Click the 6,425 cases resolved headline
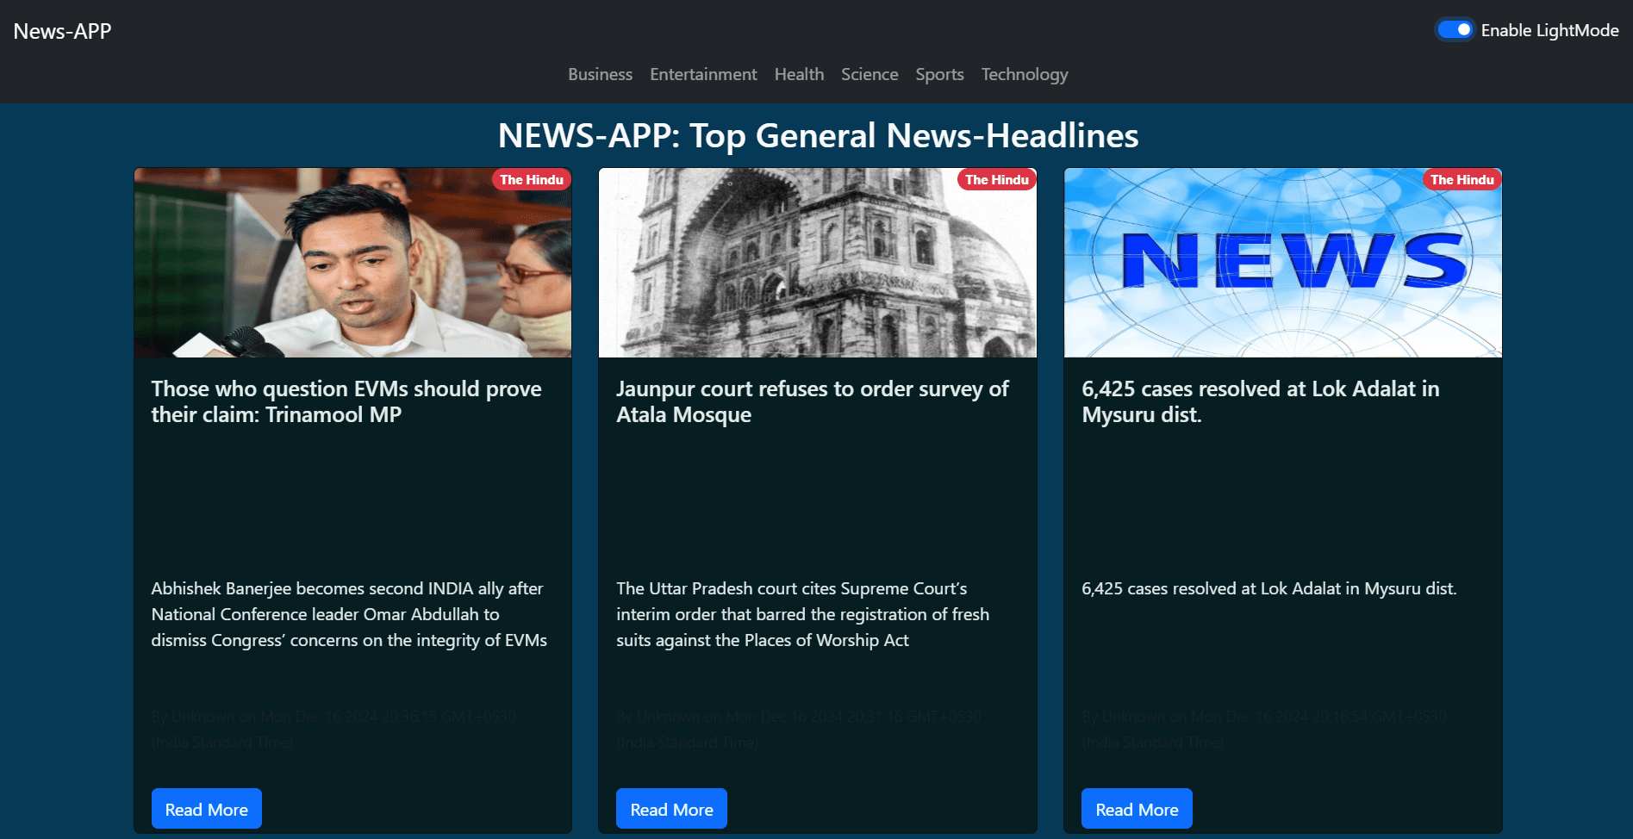Screen dimensions: 1633x839 point(1260,401)
